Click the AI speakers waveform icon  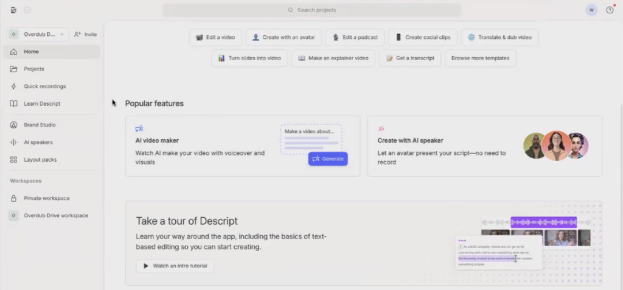coord(13,142)
